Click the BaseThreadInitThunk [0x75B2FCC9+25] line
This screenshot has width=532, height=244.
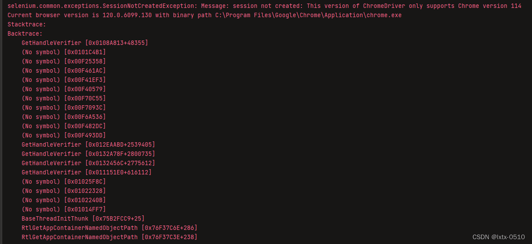tap(83, 219)
